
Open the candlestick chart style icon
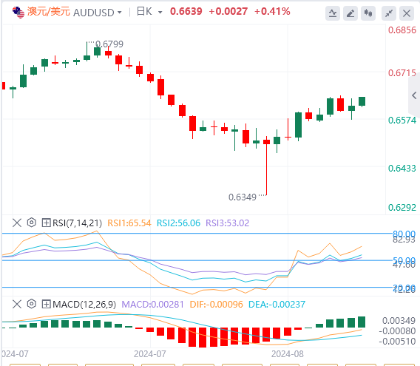point(368,13)
